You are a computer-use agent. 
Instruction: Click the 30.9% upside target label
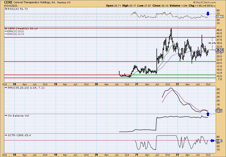[212, 43]
